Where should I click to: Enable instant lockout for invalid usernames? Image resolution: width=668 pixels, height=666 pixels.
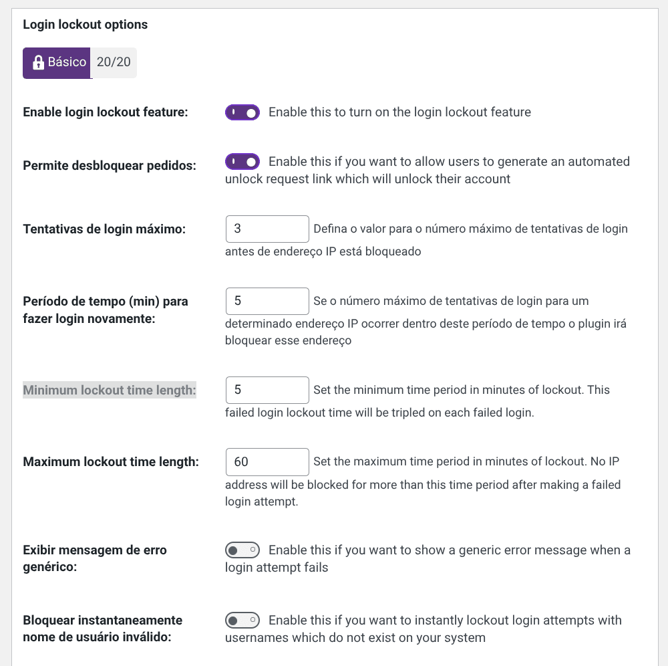tap(242, 620)
